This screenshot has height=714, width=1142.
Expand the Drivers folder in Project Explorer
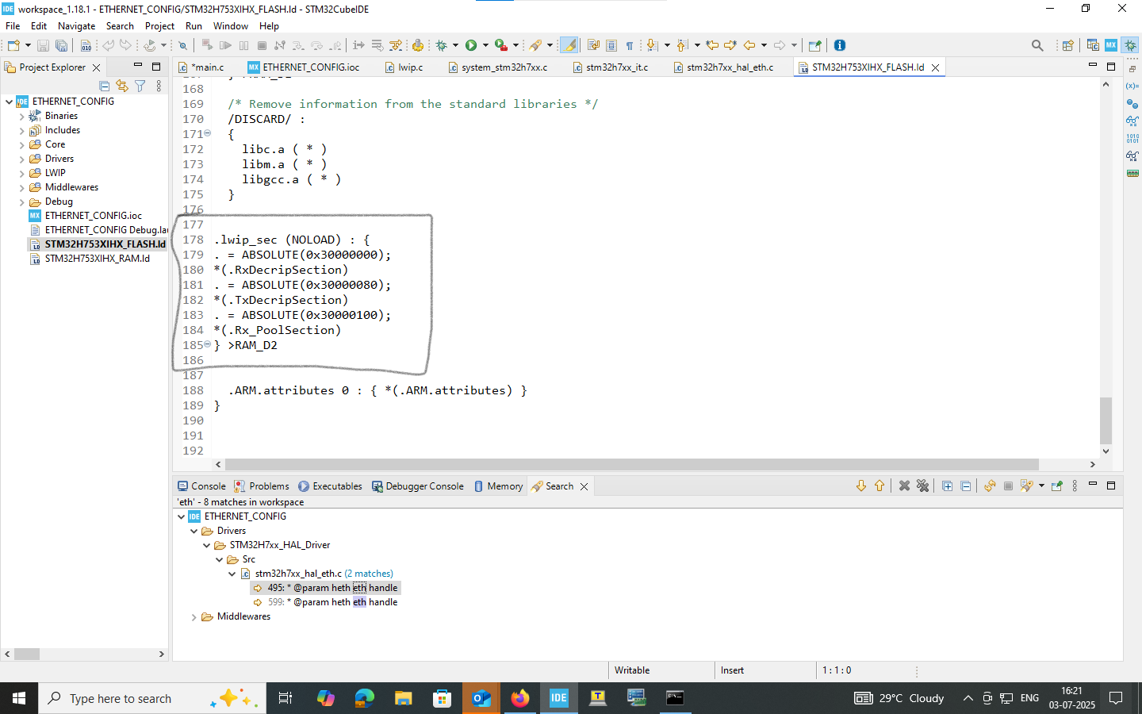[x=21, y=159]
